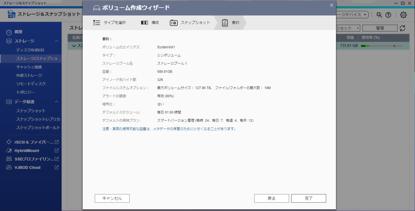Select ストレージ/スナップショット sidebar item
Image resolution: width=415 pixels, height=211 pixels.
[31, 59]
